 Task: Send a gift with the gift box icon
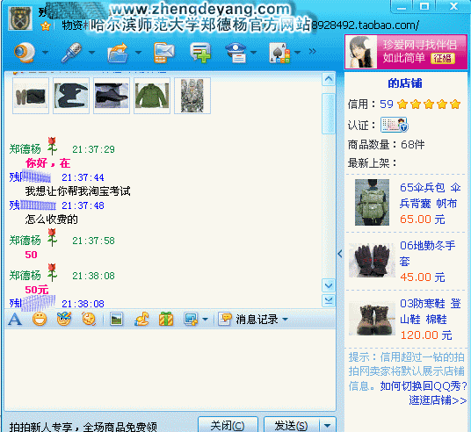[x=166, y=319]
